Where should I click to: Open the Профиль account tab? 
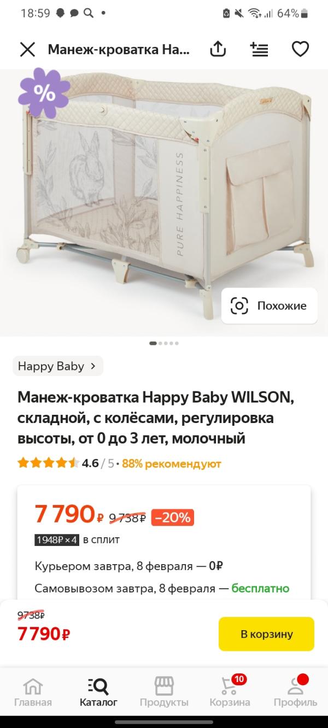coord(295,692)
